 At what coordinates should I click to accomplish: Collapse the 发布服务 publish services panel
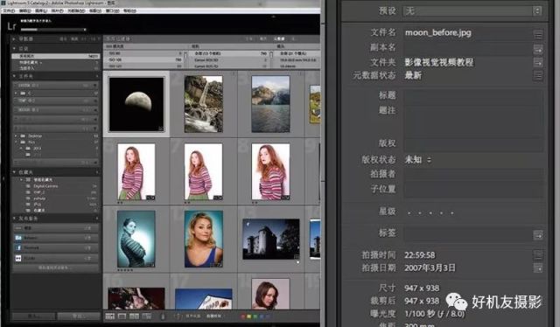coord(14,218)
